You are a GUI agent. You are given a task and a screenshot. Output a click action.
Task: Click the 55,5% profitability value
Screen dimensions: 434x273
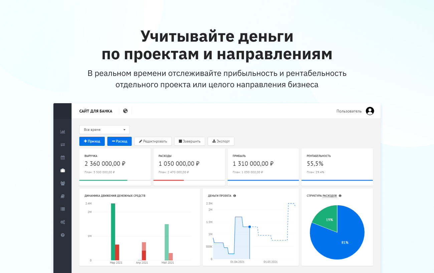315,164
